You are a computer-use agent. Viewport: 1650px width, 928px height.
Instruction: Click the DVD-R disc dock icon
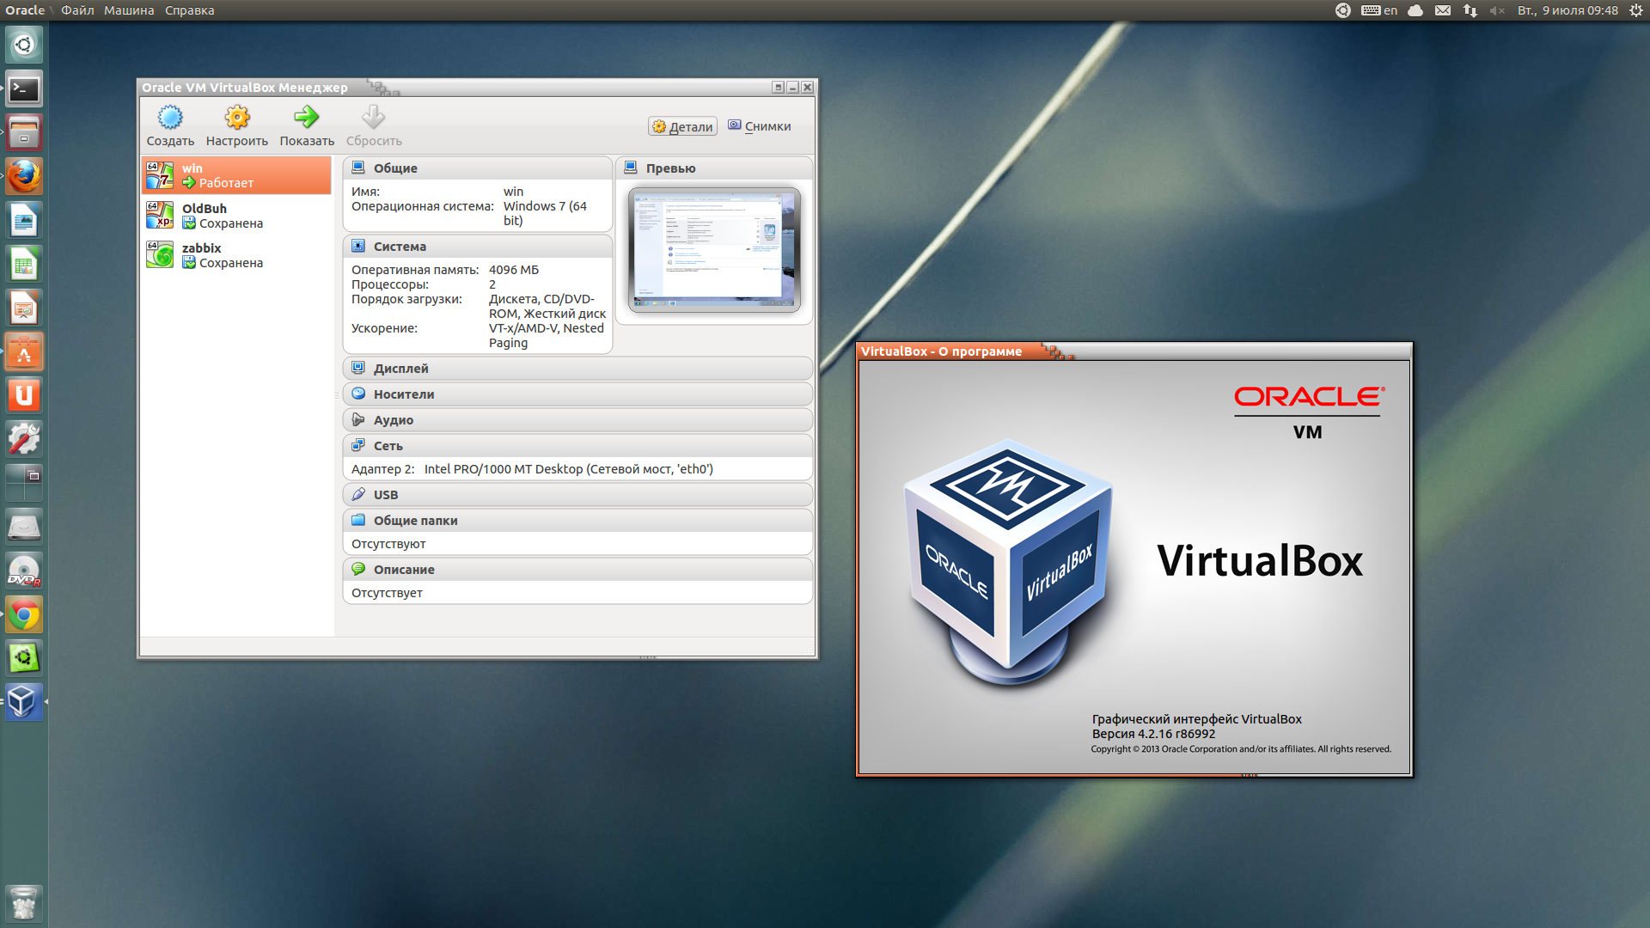pyautogui.click(x=24, y=571)
